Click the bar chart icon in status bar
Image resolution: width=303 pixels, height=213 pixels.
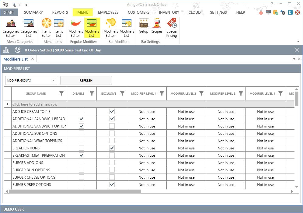pos(6,50)
